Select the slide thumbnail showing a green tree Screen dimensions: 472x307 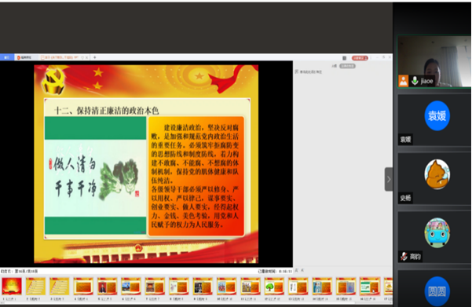(x=274, y=287)
